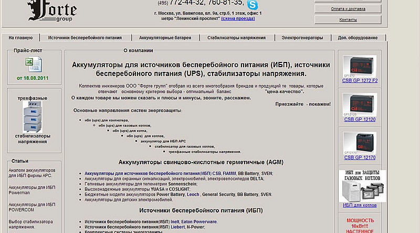The image size is (420, 233).
Task: Click the Forte group logo
Action: pos(51,10)
